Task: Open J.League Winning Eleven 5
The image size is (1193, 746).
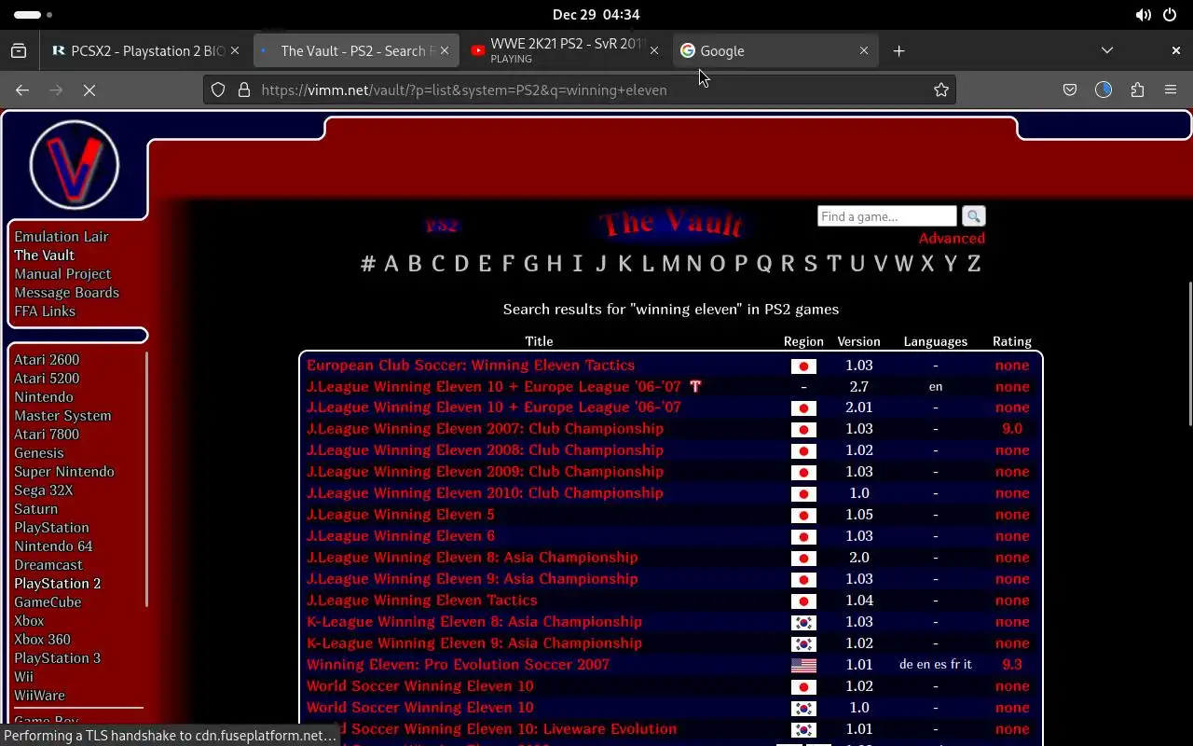Action: (x=401, y=514)
